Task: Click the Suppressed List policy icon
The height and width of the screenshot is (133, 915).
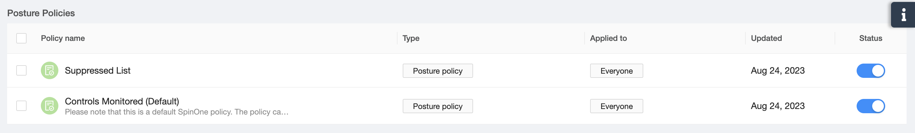Action: tap(49, 70)
